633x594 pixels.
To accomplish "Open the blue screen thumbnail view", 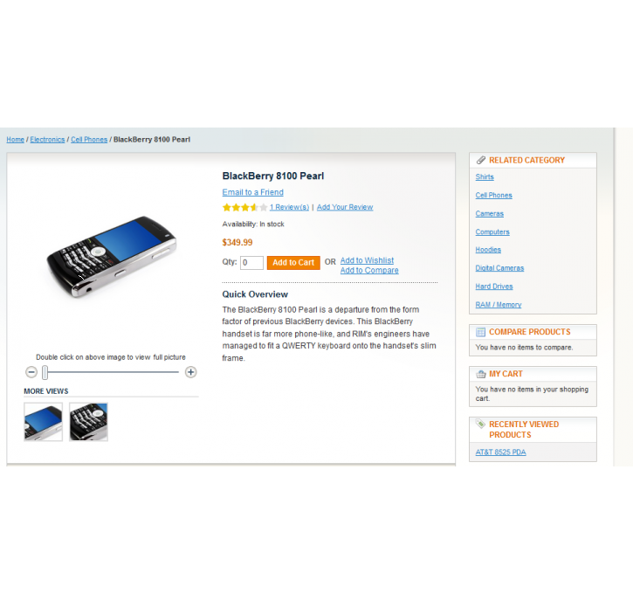I will [x=43, y=422].
